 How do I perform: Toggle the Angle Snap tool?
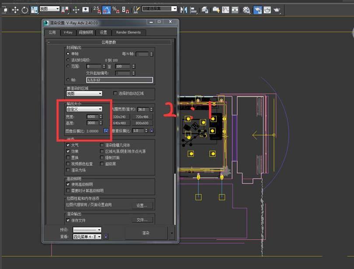click(106, 9)
